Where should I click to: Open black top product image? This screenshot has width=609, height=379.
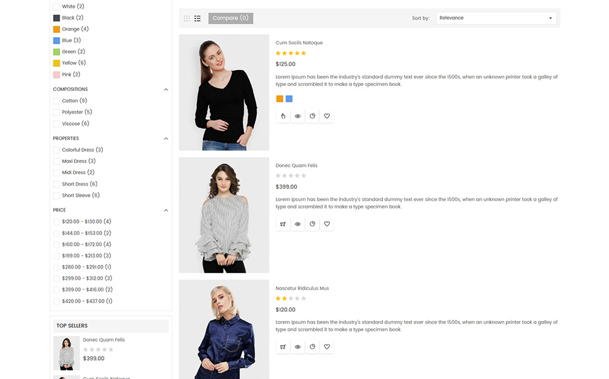click(x=224, y=92)
